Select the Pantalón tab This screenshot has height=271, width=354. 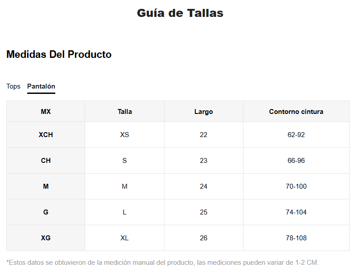(x=41, y=86)
